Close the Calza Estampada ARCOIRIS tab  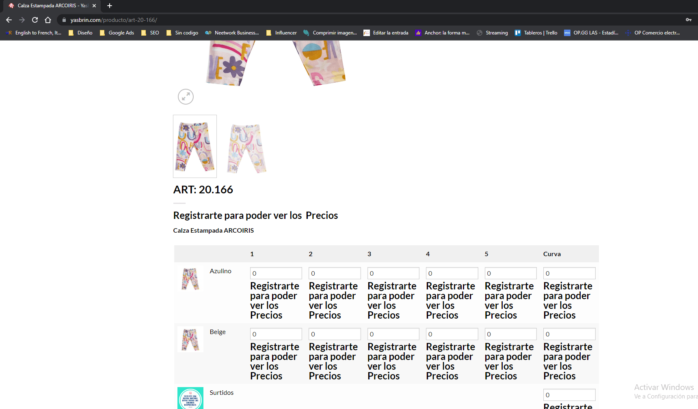(x=94, y=6)
